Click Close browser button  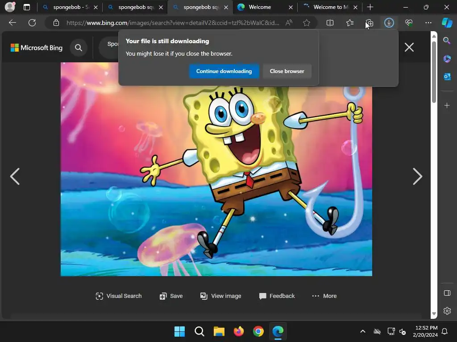tap(287, 71)
